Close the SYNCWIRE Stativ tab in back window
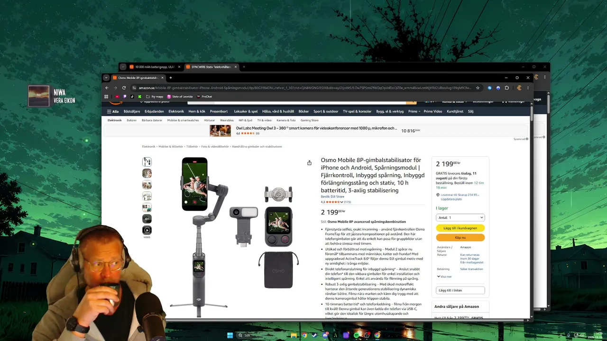Image resolution: width=607 pixels, height=341 pixels. point(236,67)
